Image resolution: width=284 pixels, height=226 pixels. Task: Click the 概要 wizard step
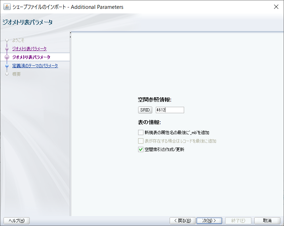point(16,74)
